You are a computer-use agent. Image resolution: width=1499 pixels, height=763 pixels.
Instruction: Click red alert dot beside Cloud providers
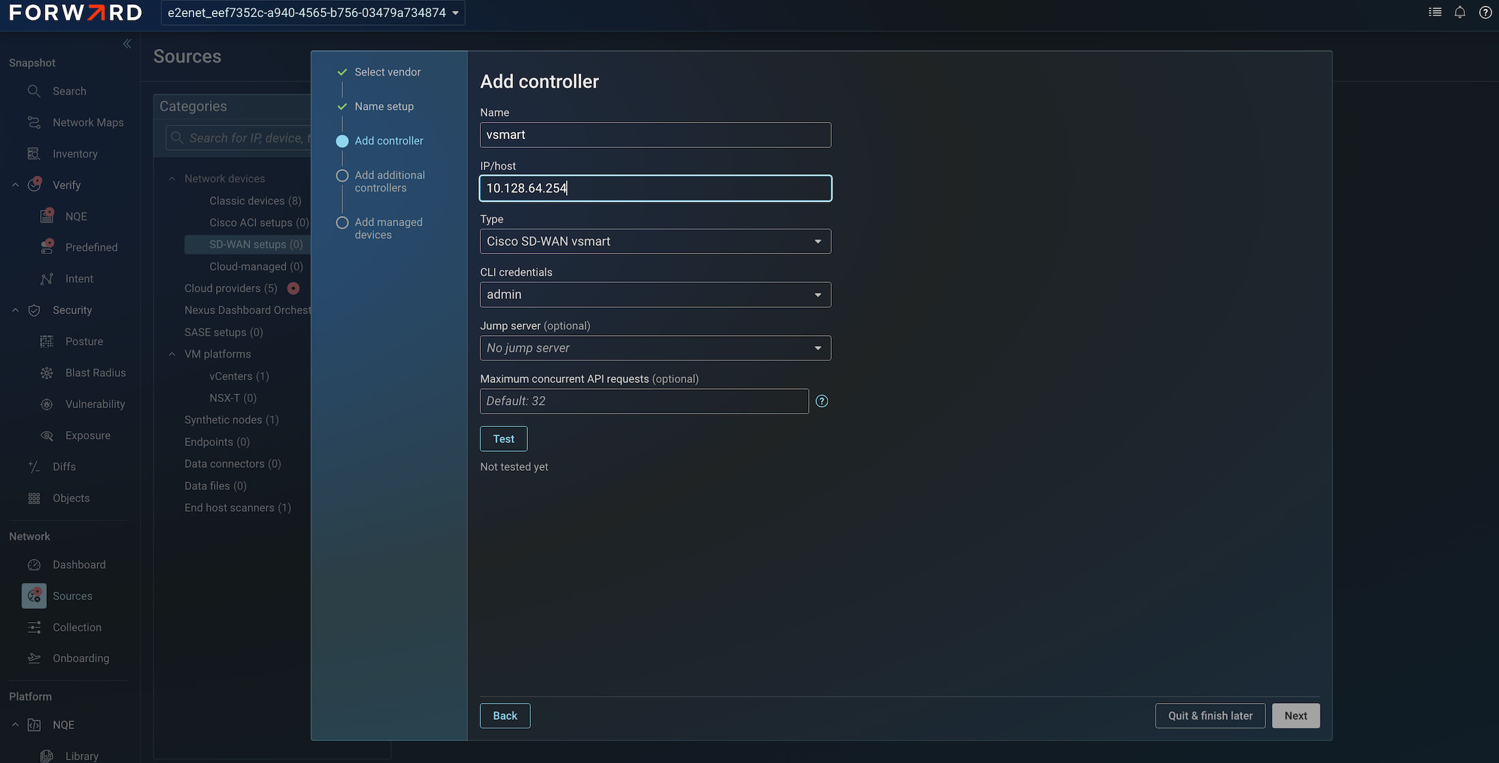click(x=293, y=288)
